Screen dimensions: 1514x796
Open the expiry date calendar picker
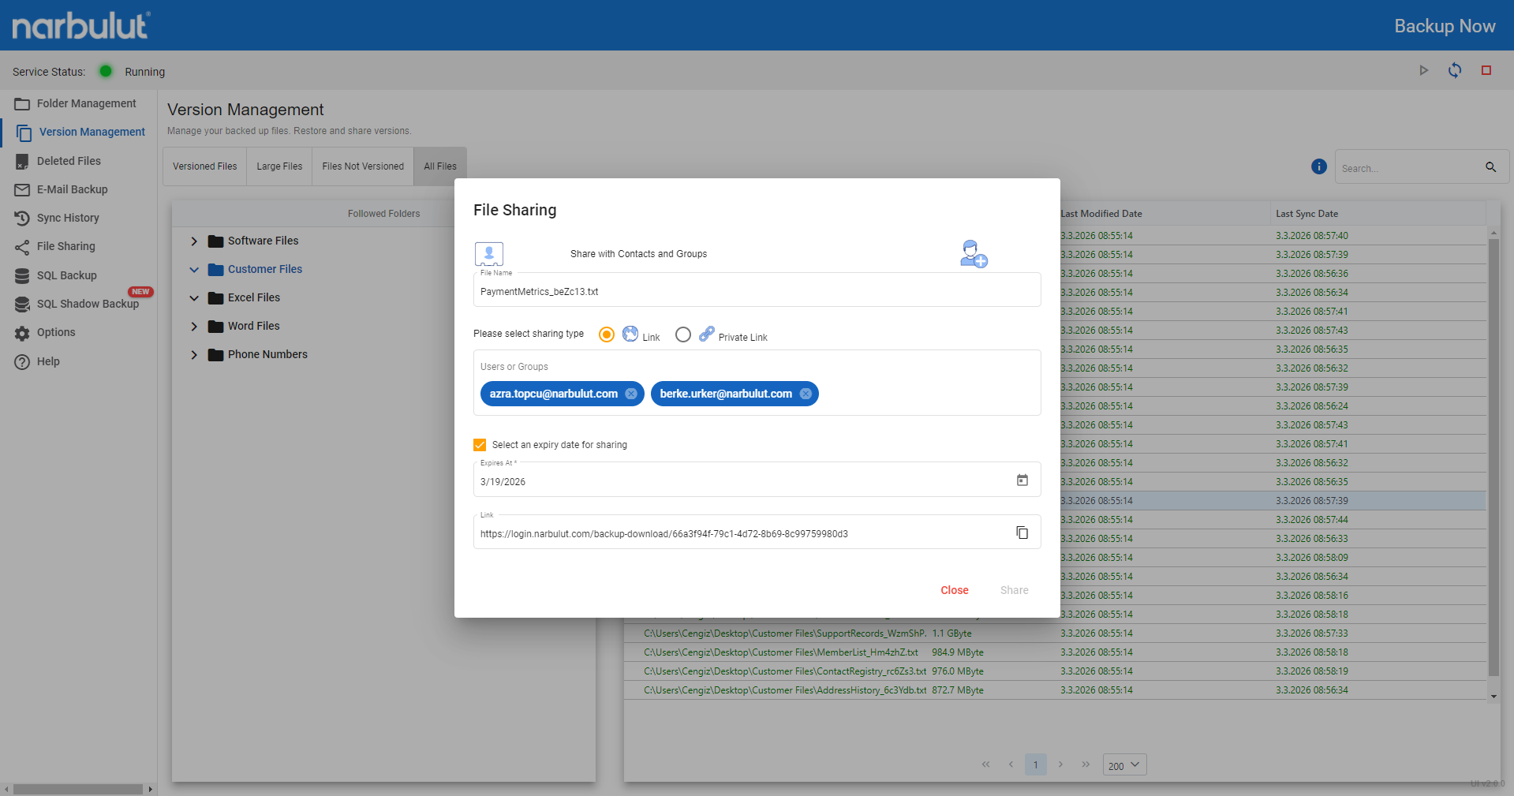[x=1022, y=480]
